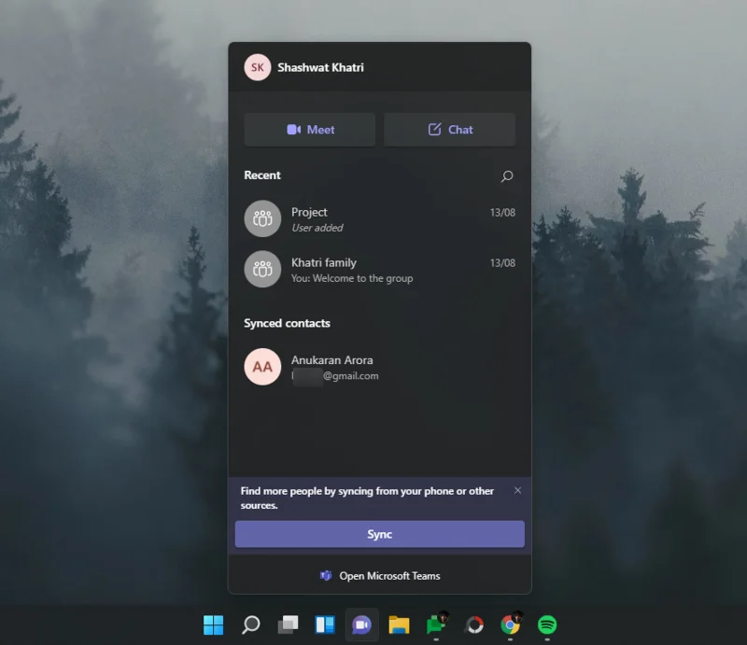This screenshot has height=645, width=747.
Task: Open search in the Recent section
Action: [506, 176]
